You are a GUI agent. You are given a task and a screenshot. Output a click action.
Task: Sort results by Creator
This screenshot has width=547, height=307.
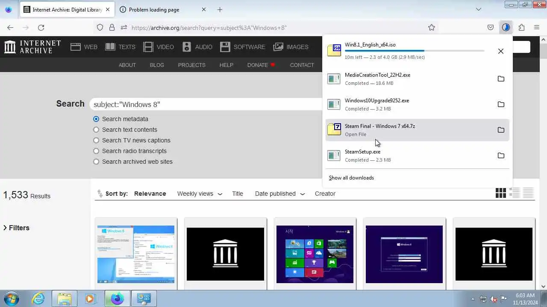(325, 194)
